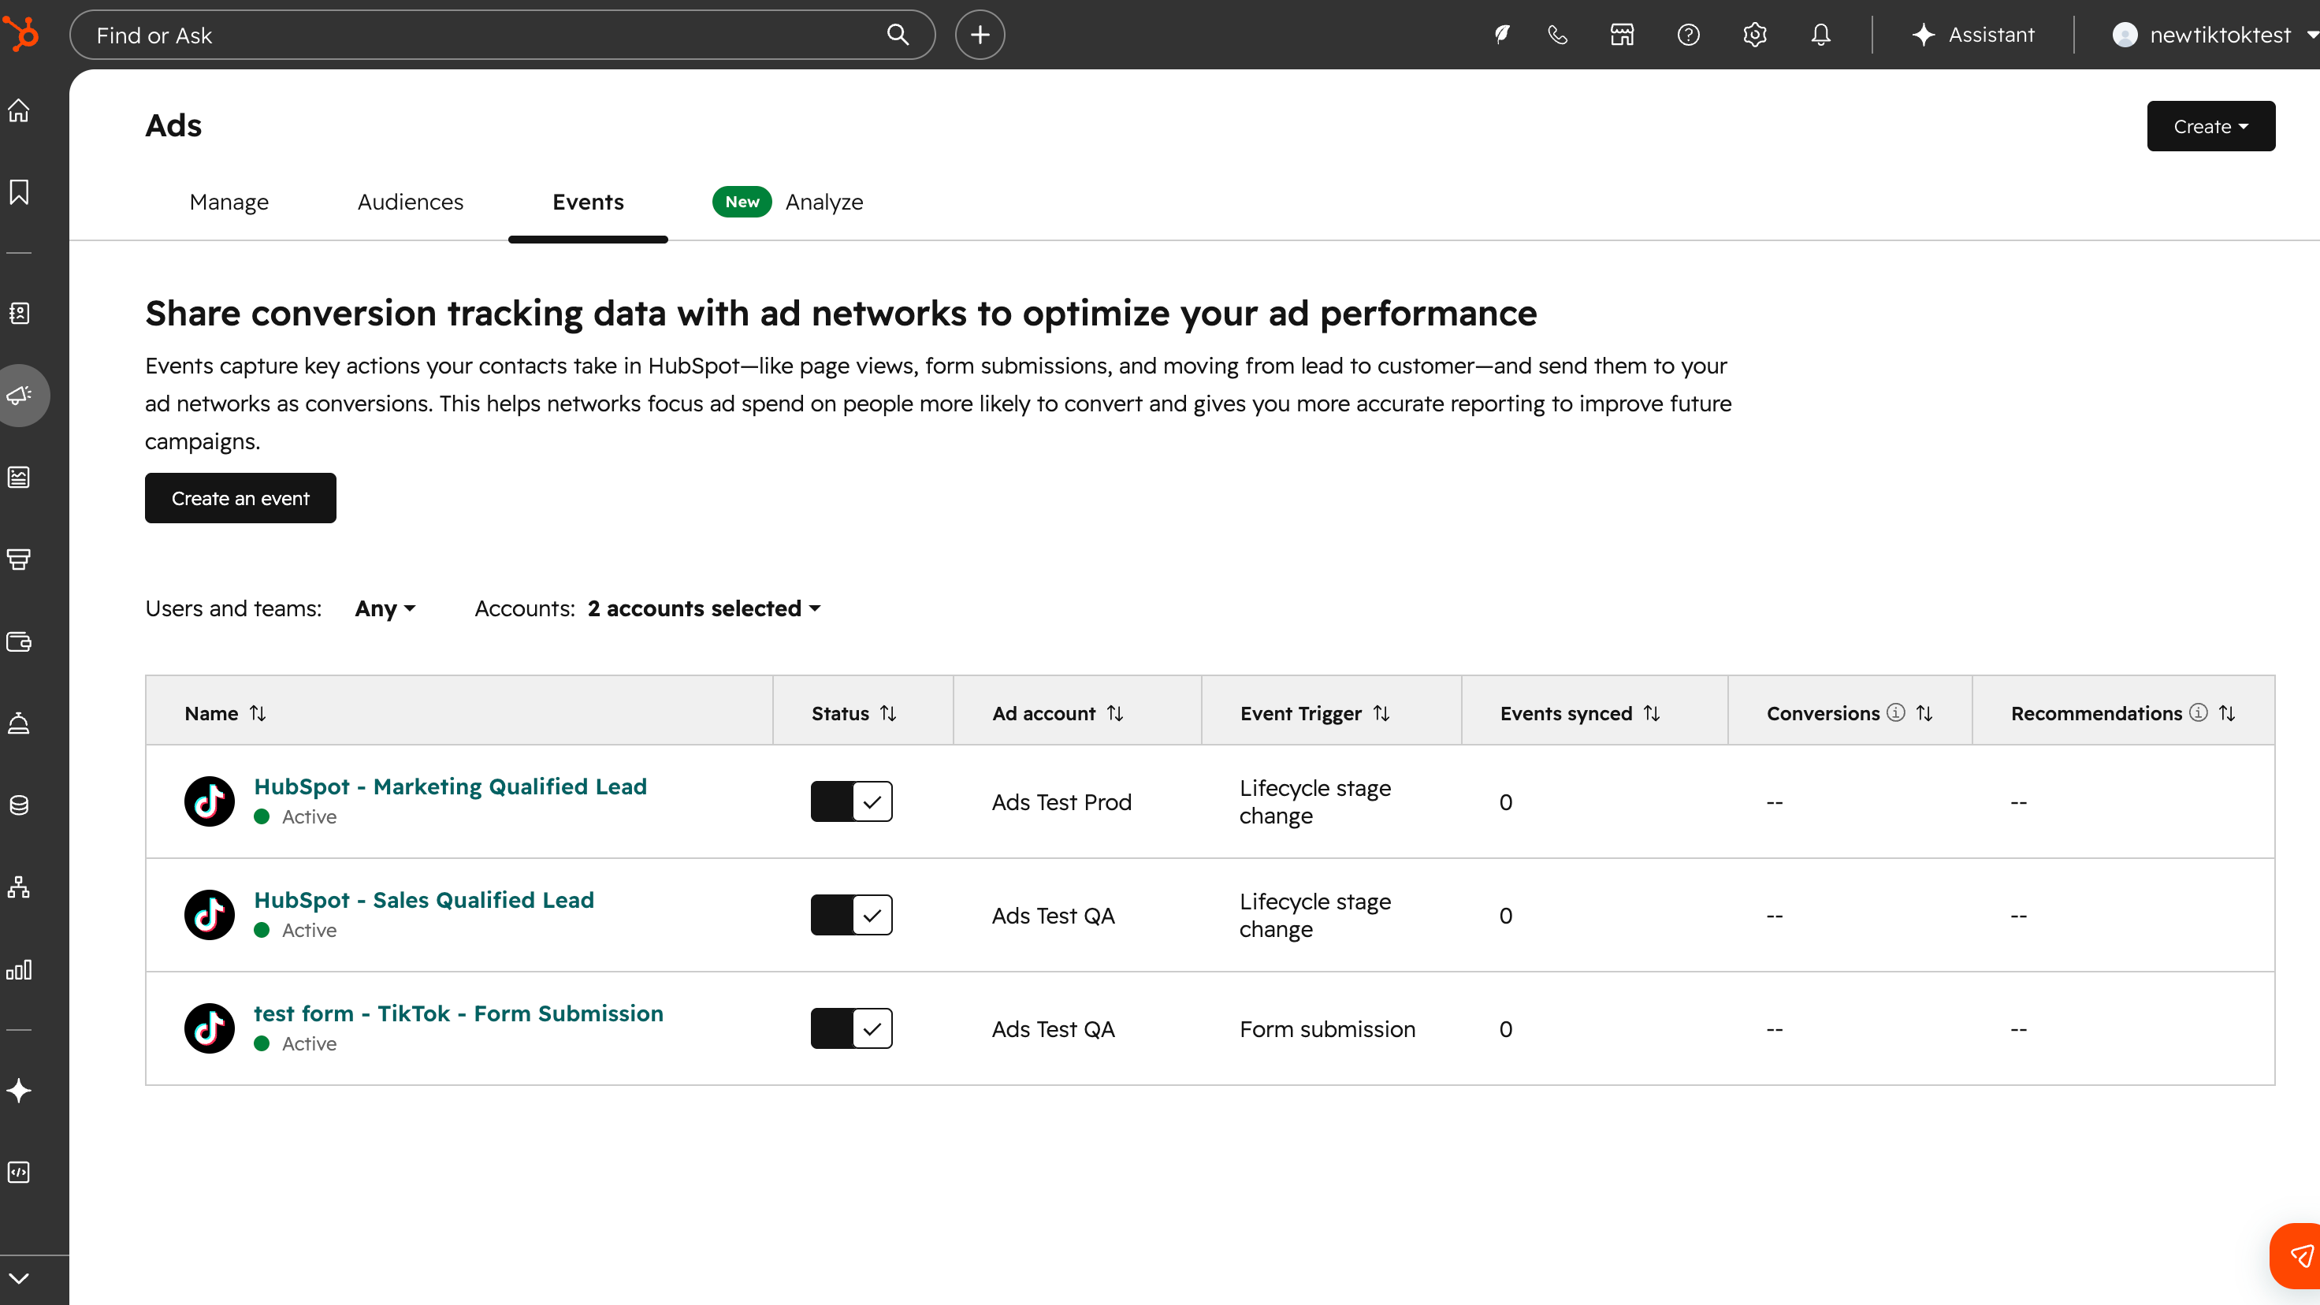Open the settings gear icon
Screen dimensions: 2320x1305
(x=1754, y=34)
